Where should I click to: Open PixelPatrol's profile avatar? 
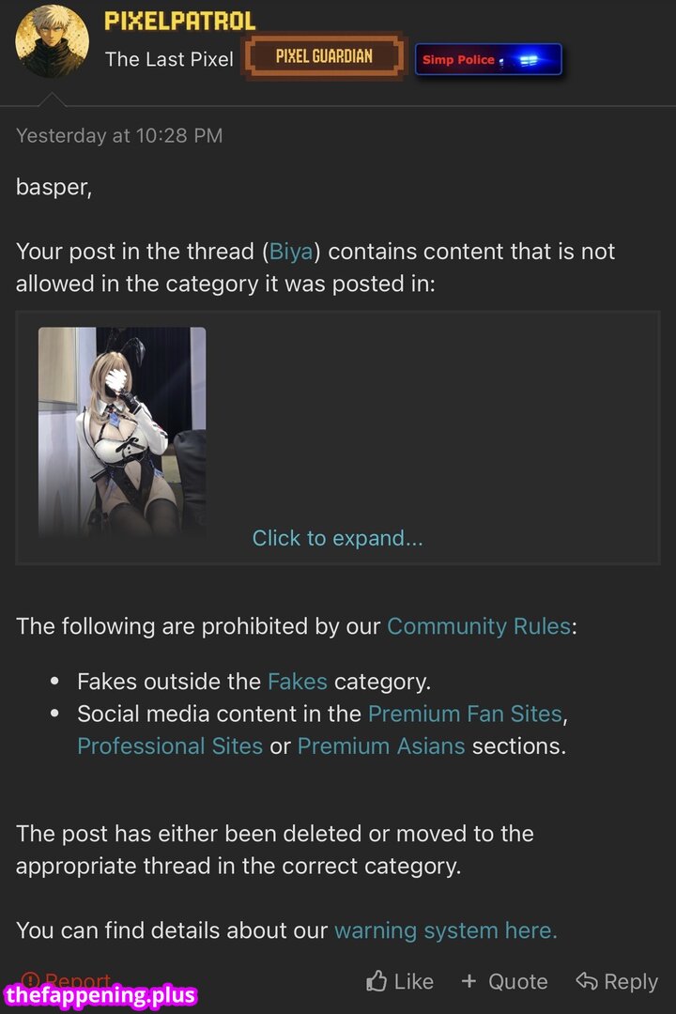(52, 41)
